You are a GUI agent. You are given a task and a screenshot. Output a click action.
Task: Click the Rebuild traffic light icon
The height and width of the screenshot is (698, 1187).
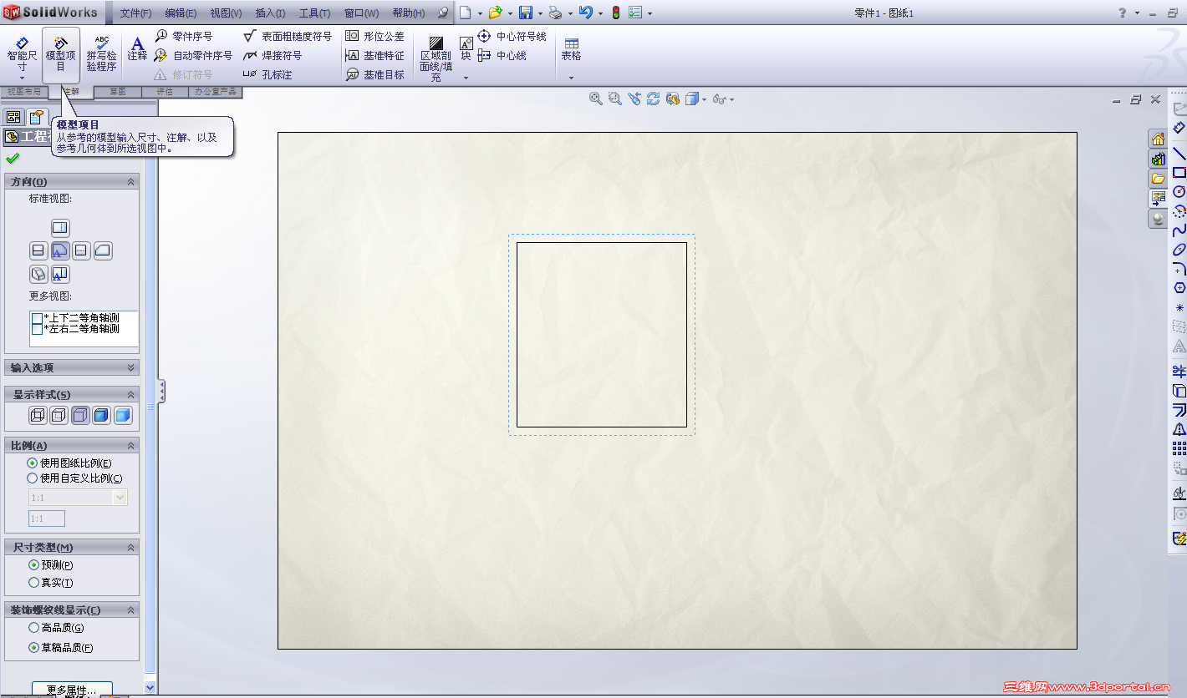point(615,13)
